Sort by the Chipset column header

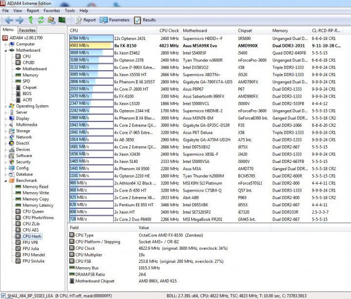(x=253, y=31)
